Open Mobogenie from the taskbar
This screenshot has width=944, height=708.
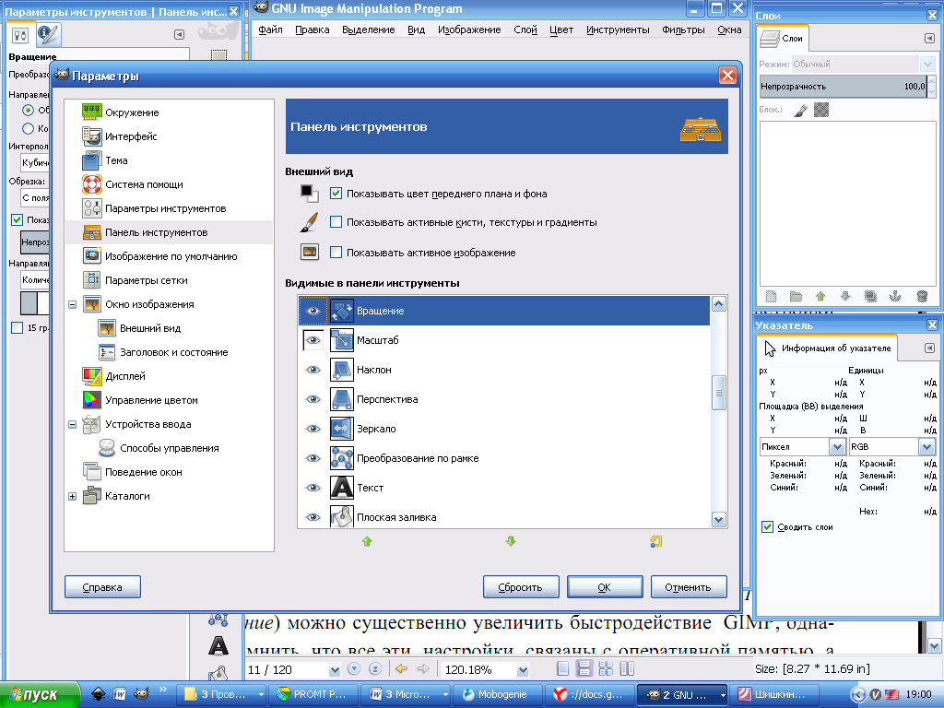point(497,694)
